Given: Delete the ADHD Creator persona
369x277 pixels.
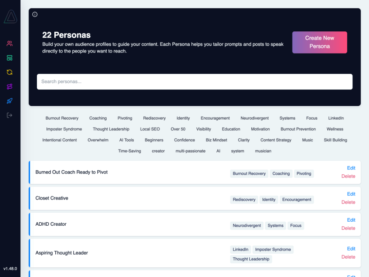Looking at the screenshot, I should point(348,228).
